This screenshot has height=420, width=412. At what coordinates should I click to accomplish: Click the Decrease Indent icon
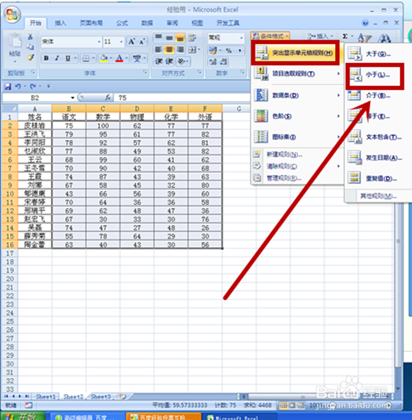[x=159, y=61]
